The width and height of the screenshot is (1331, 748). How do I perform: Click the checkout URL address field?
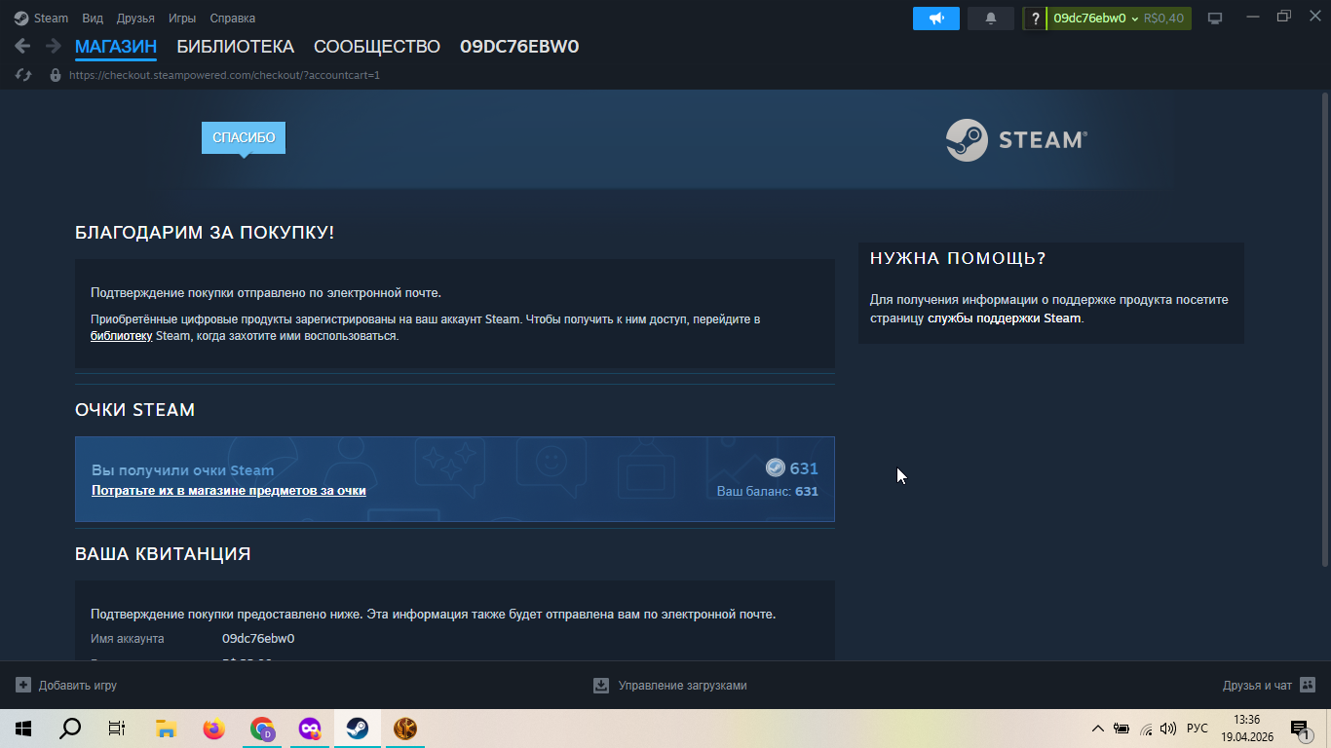(224, 75)
